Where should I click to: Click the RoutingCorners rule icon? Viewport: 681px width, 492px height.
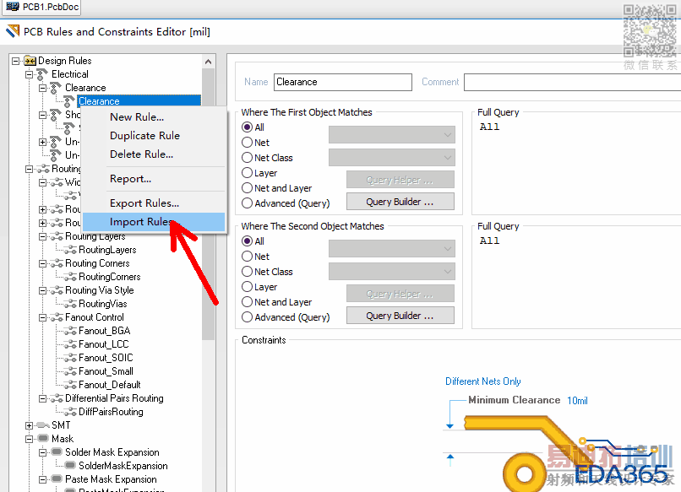[x=70, y=277]
